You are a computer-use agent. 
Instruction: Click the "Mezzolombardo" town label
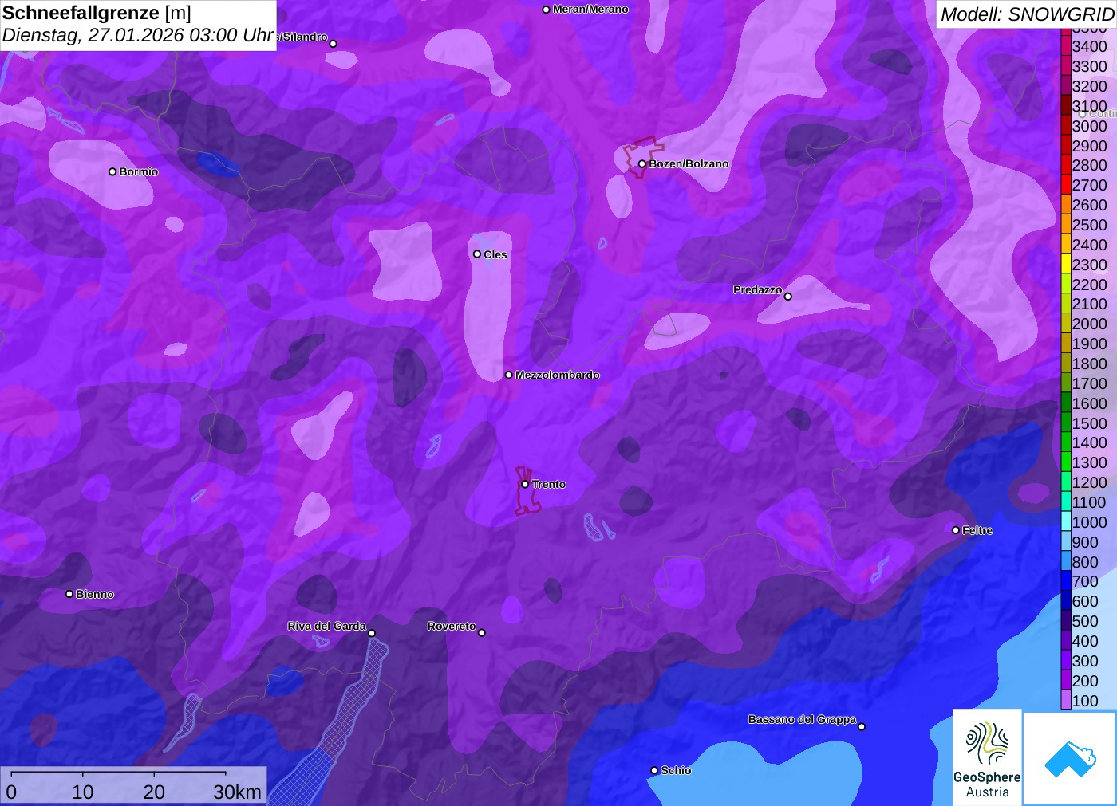[558, 375]
